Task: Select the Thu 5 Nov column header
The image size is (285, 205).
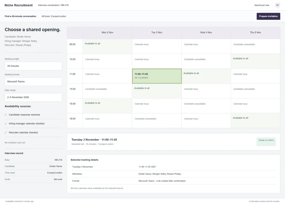Action: coord(255,33)
